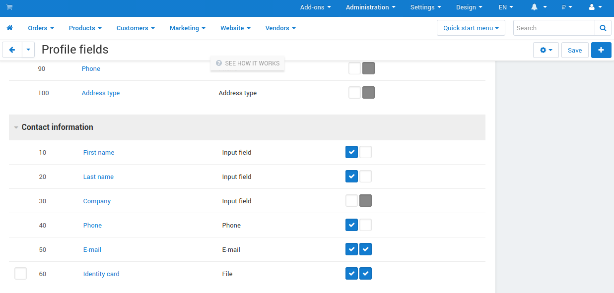Viewport: 614px width, 293px height.
Task: Expand the Quick start menu
Action: tap(471, 28)
